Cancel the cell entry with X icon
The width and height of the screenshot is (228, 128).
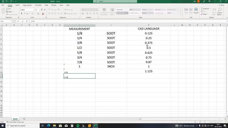click(x=18, y=21)
